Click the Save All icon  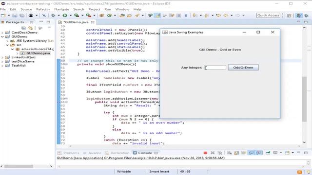(22, 15)
